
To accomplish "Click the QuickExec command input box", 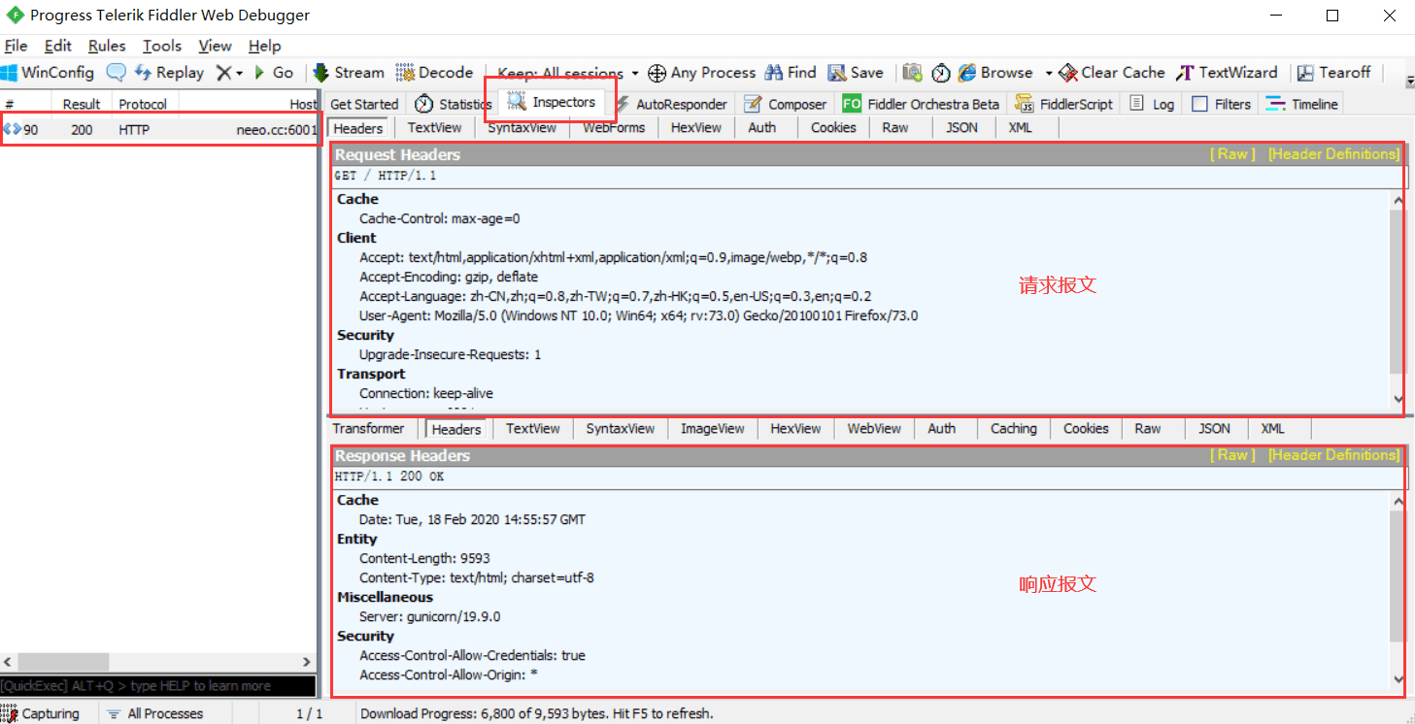I will 158,686.
